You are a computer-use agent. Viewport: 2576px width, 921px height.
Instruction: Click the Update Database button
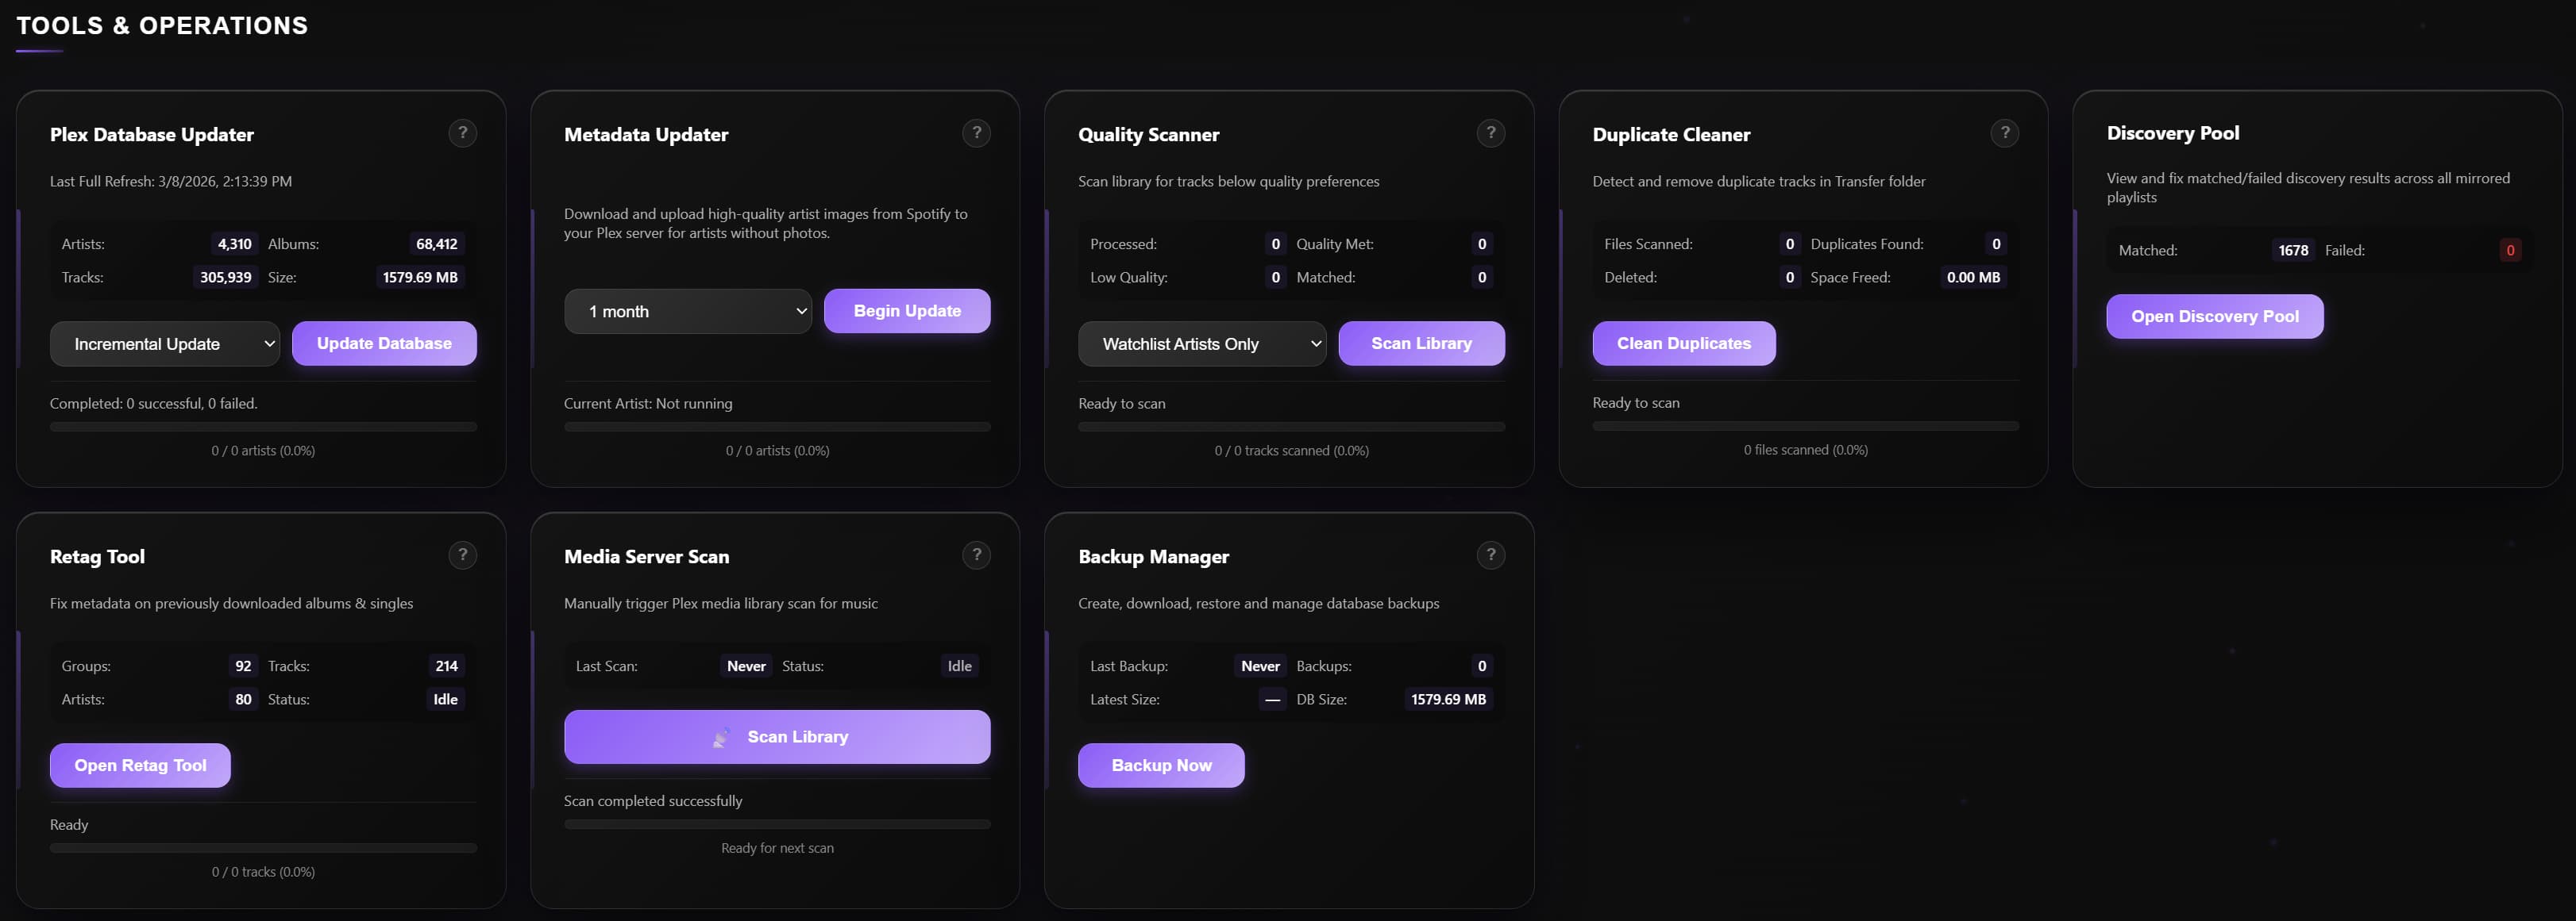(384, 343)
